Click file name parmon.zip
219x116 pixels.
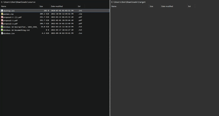(9, 14)
